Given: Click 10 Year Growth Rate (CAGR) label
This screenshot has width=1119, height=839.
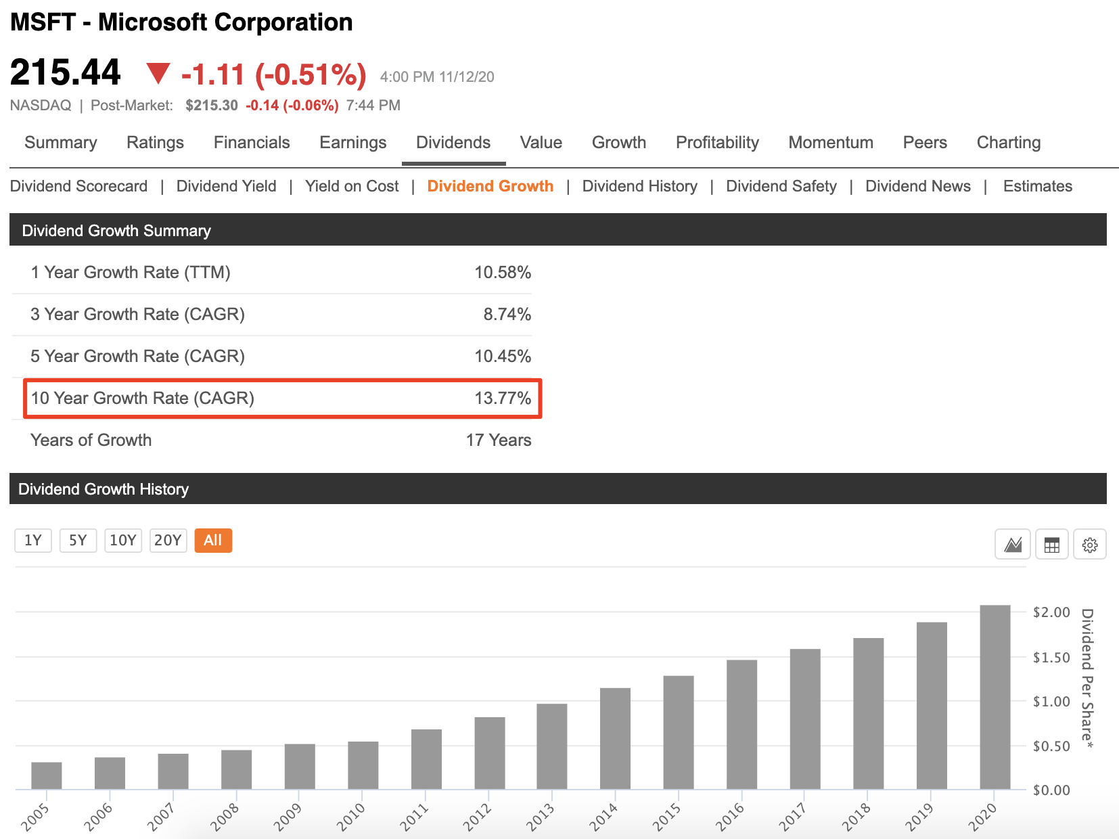Looking at the screenshot, I should point(142,398).
